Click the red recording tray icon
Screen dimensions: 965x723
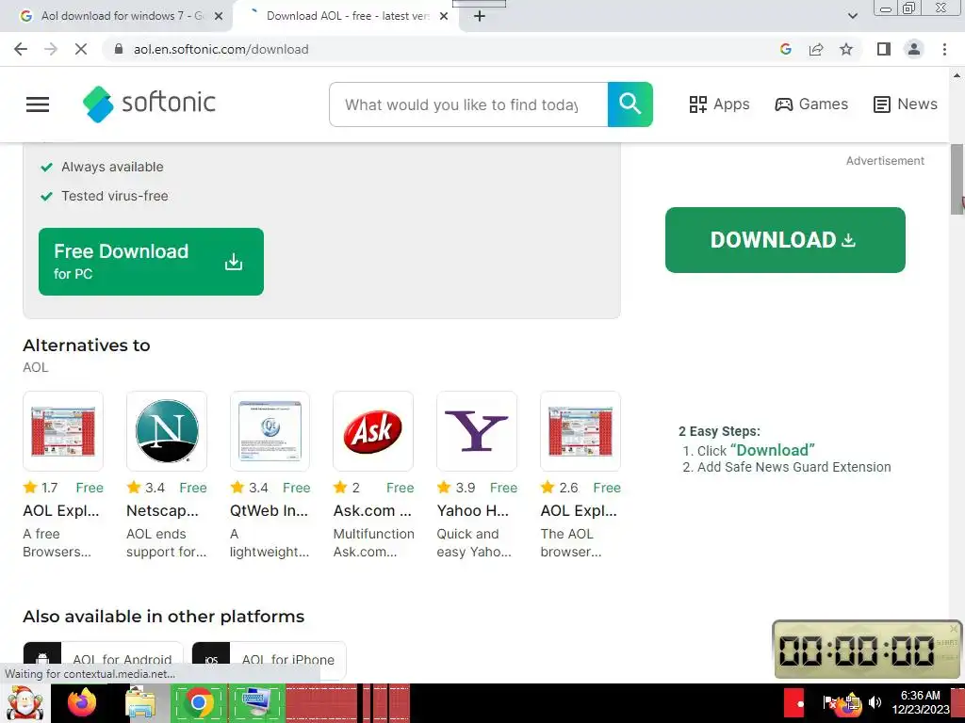(x=793, y=702)
